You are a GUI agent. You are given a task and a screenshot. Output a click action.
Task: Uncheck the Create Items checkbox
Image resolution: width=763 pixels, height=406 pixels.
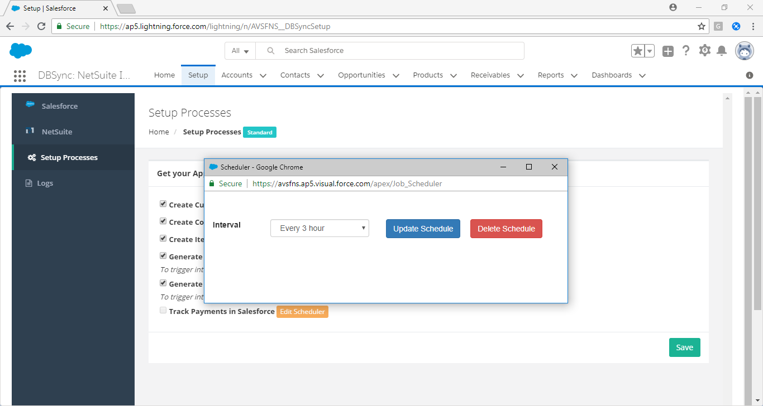point(163,238)
